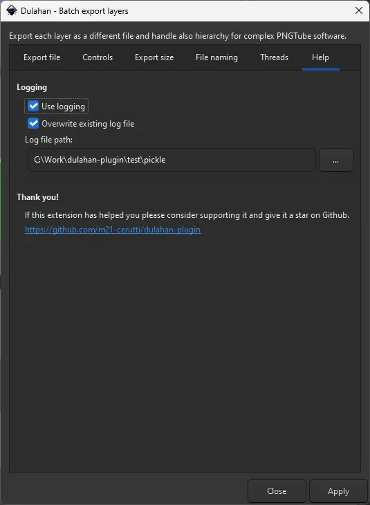Click the 'Log file path:' label
Image resolution: width=370 pixels, height=505 pixels.
point(48,140)
